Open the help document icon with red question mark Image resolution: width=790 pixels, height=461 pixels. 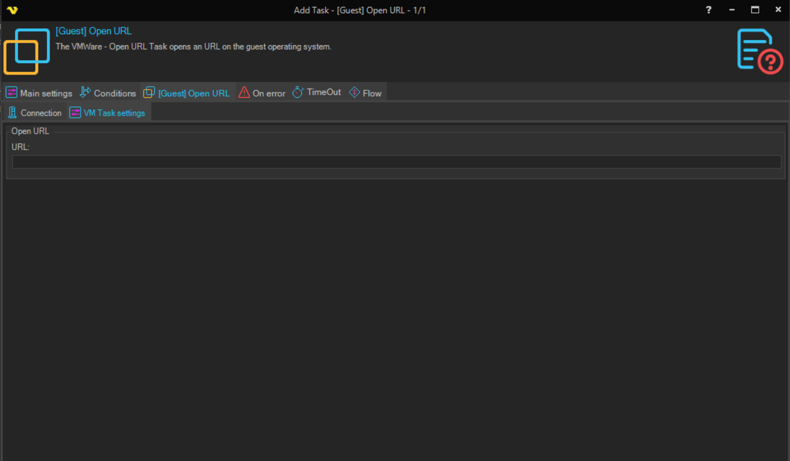click(759, 51)
